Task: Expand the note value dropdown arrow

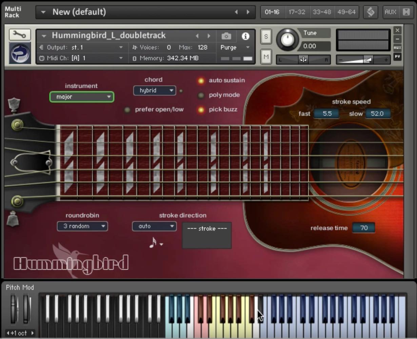Action: [x=161, y=244]
